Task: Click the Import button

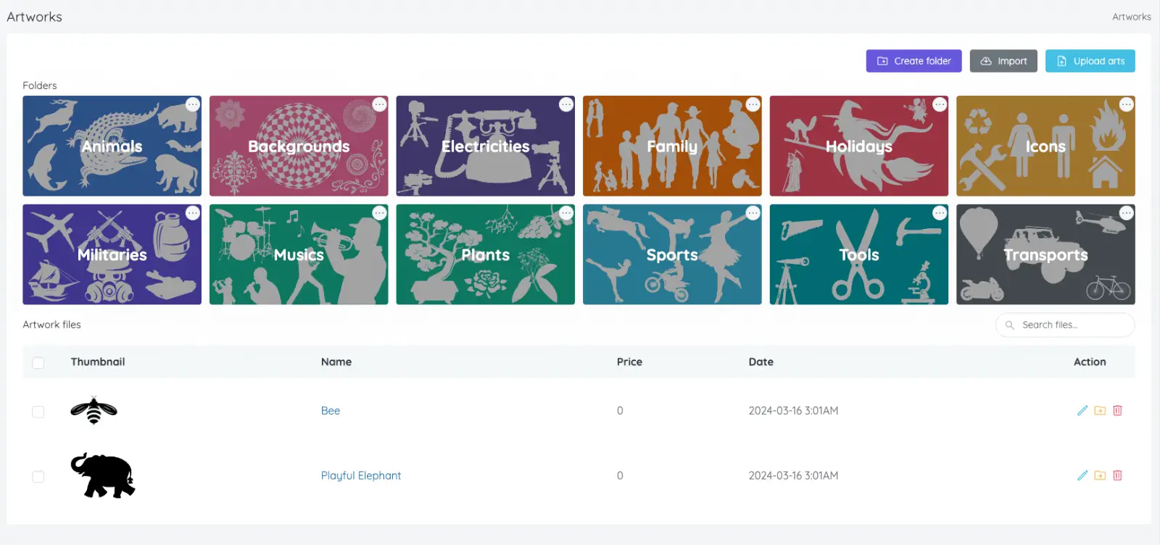Action: tap(1003, 61)
